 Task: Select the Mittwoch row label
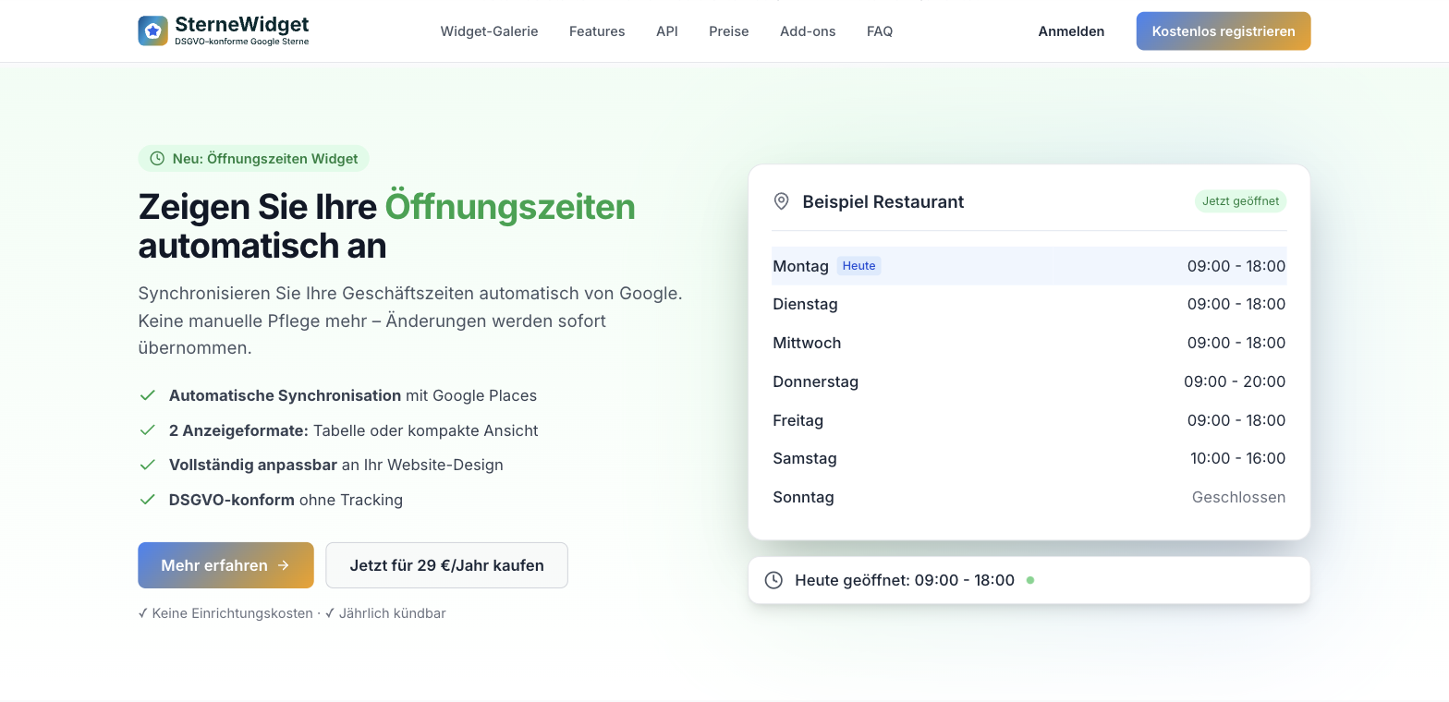[808, 343]
